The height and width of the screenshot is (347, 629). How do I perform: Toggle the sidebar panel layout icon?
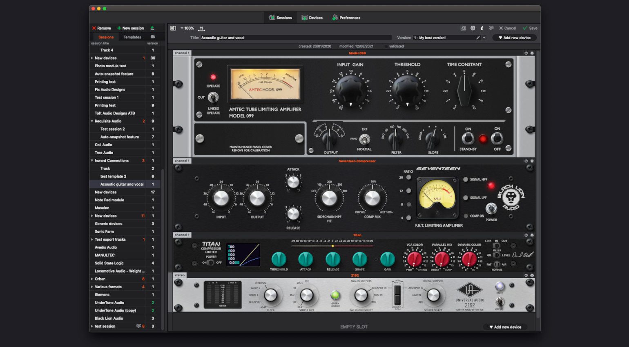click(x=173, y=28)
